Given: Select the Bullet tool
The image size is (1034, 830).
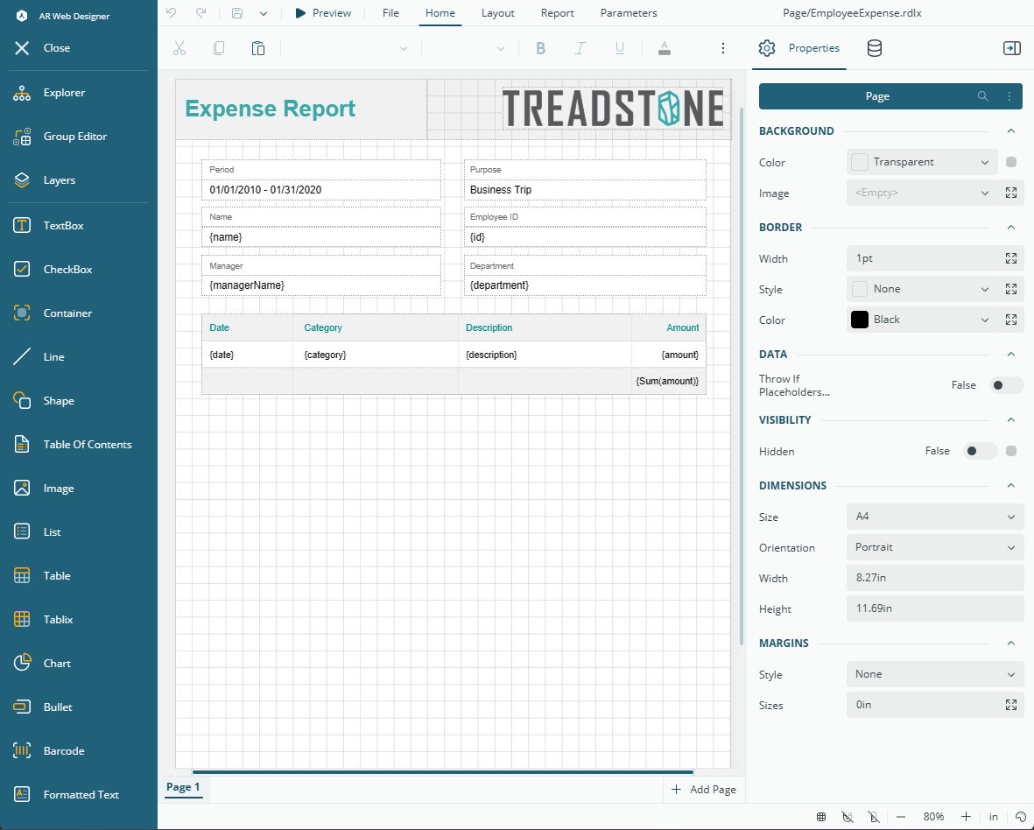Looking at the screenshot, I should [43, 707].
